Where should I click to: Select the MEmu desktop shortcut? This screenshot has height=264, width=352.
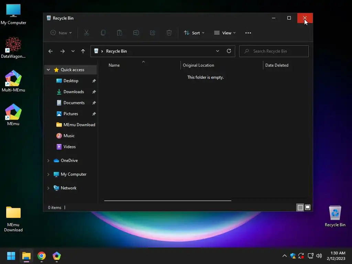[x=13, y=115]
